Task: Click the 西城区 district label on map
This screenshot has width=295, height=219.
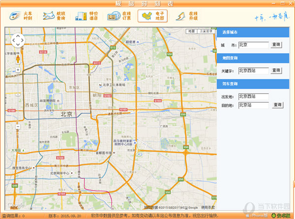Action: pyautogui.click(x=31, y=105)
